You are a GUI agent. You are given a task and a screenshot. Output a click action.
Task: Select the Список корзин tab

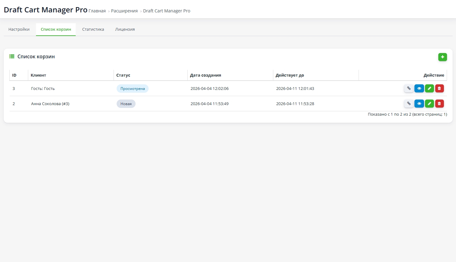(x=56, y=29)
